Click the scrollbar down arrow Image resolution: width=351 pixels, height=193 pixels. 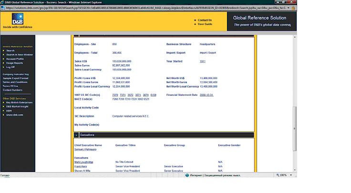tap(295, 170)
